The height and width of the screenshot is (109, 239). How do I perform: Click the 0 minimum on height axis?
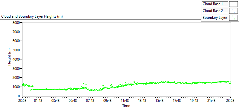coord(19,96)
